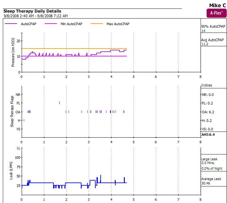Click the magenta Min AutoCPAP legend line
This screenshot has width=227, height=203.
(x=51, y=24)
